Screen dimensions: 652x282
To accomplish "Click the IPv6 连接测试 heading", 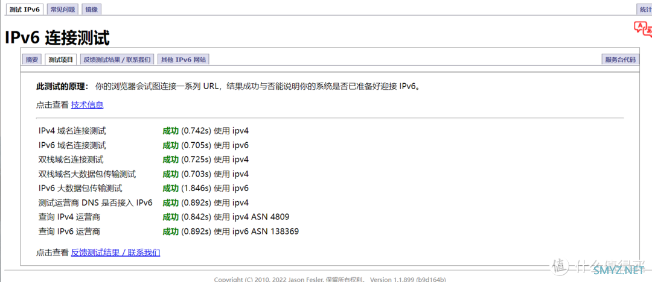I will click(57, 38).
